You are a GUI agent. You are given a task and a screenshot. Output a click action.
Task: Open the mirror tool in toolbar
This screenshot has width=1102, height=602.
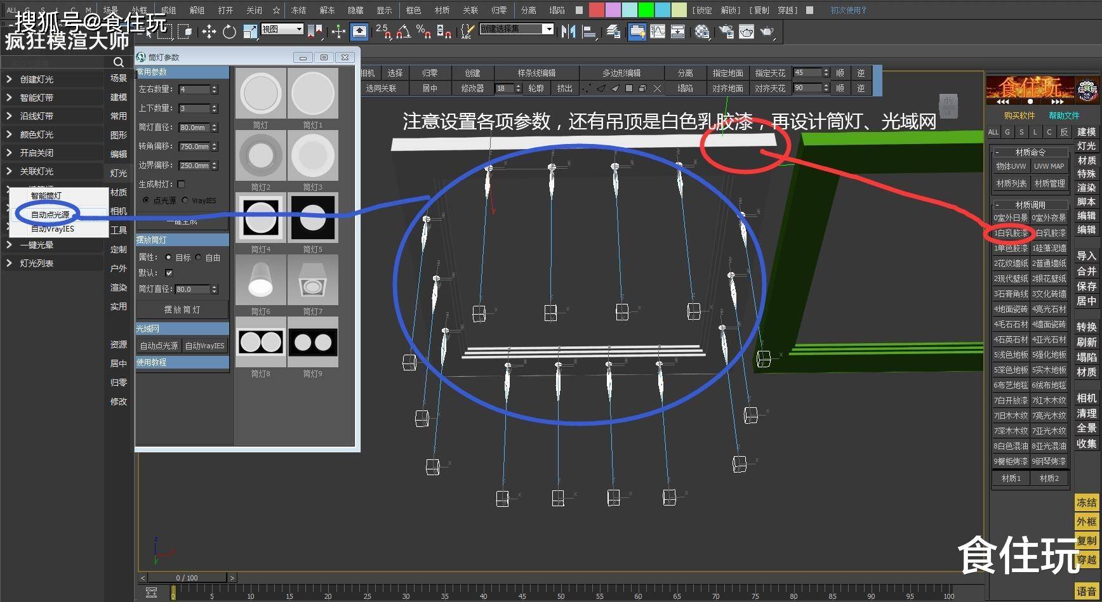click(x=568, y=32)
